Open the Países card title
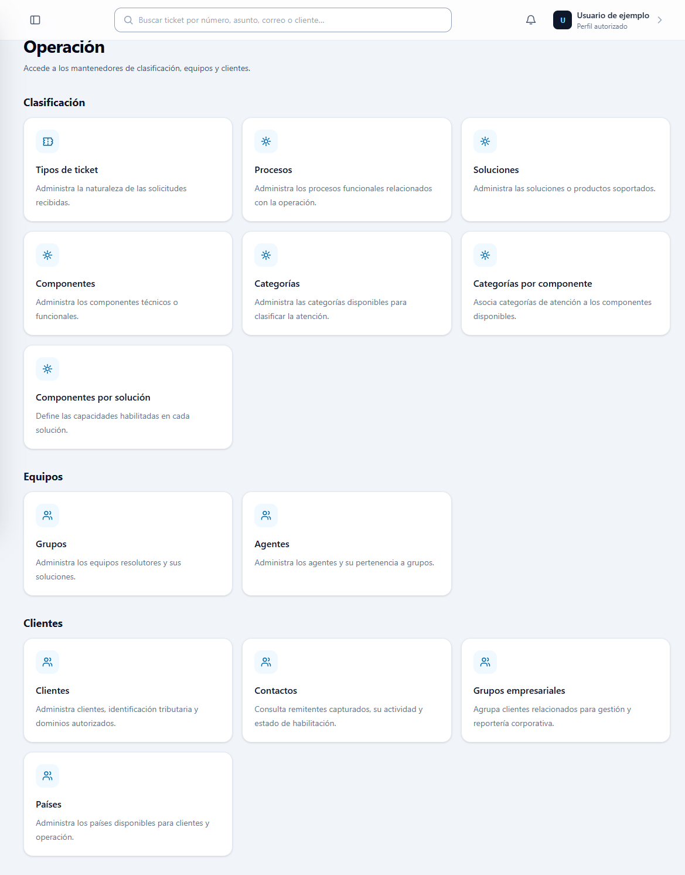This screenshot has height=875, width=685. point(49,805)
